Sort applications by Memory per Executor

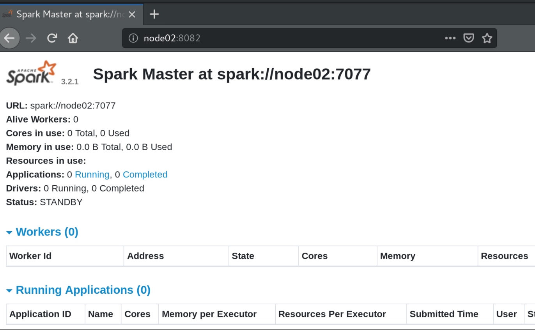pos(217,314)
